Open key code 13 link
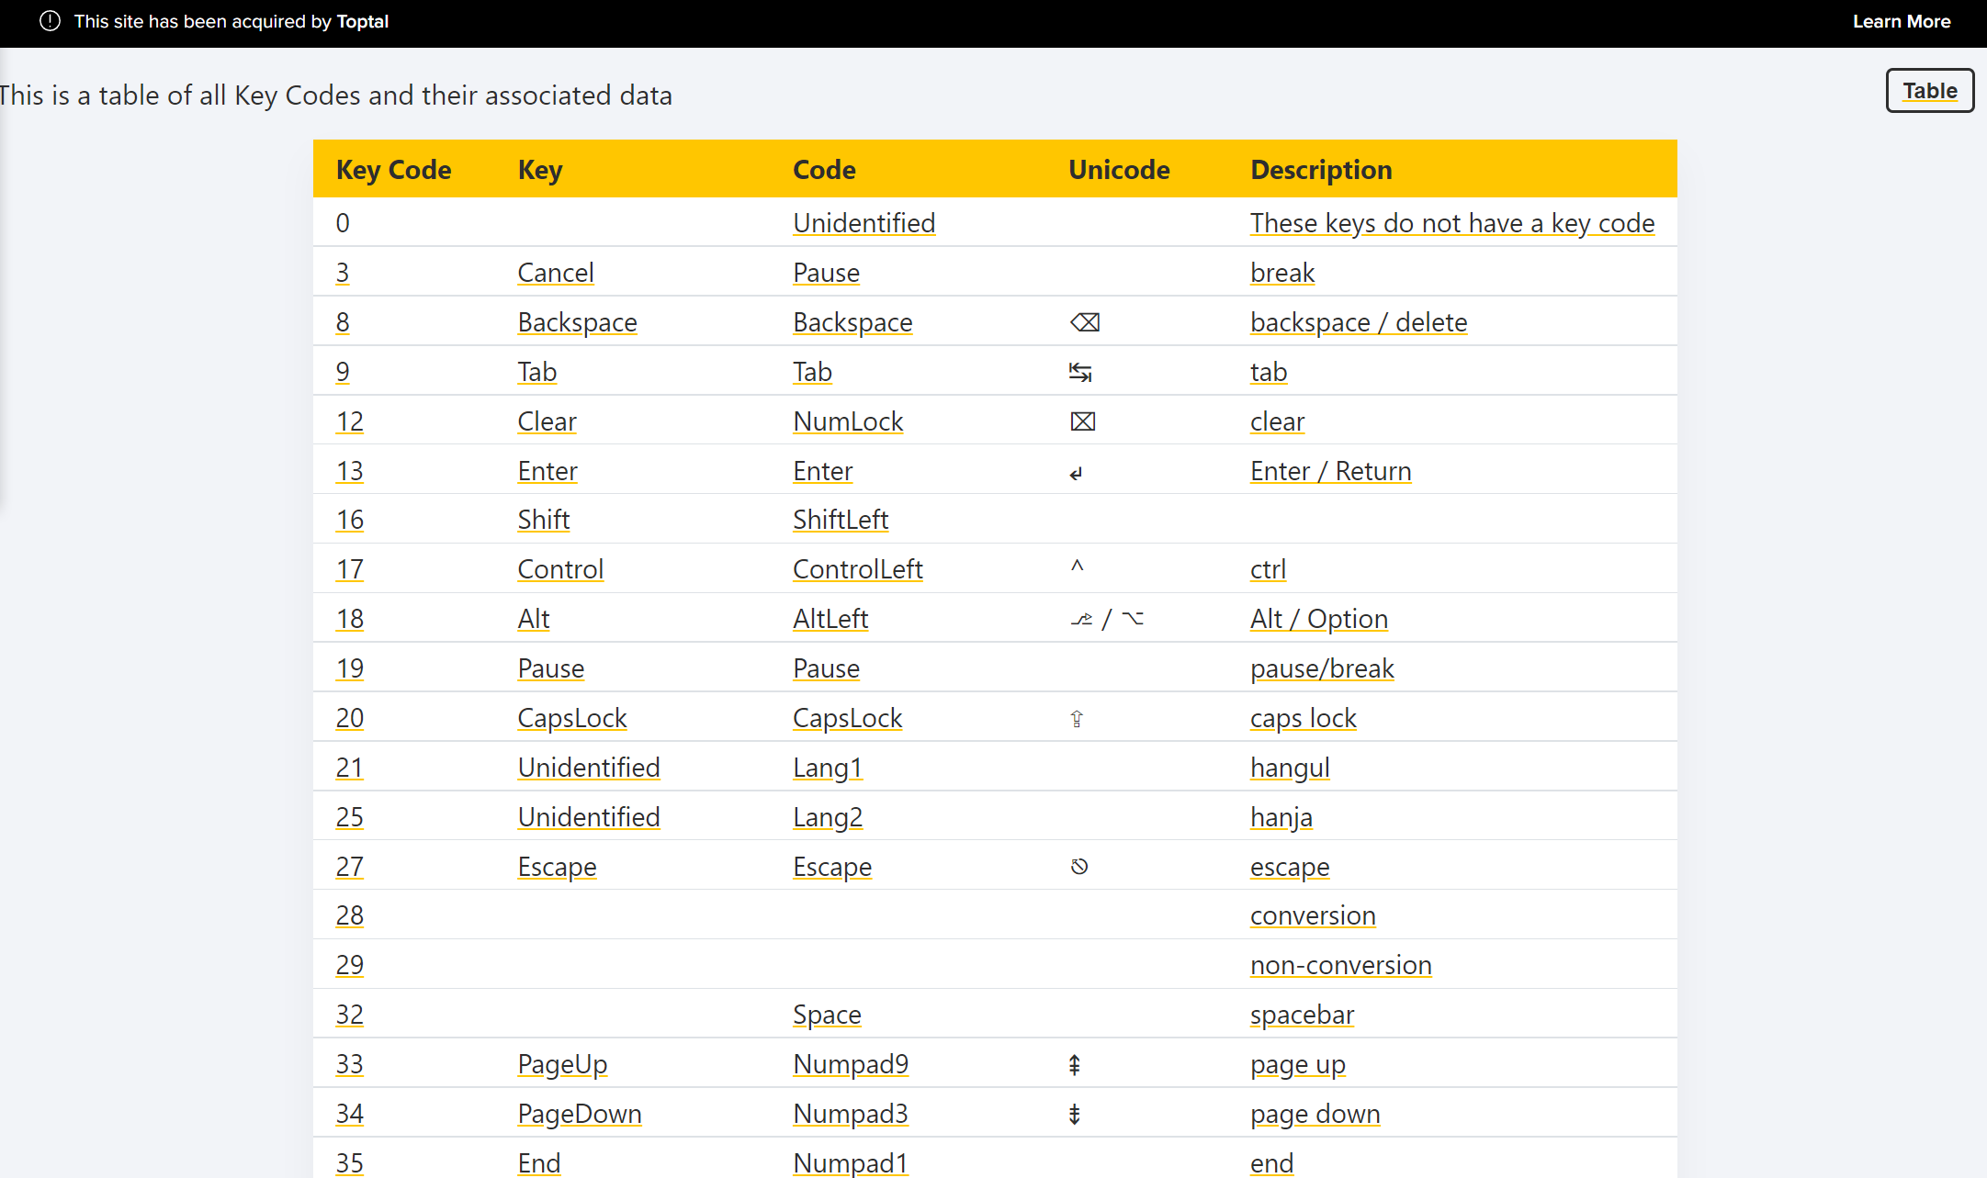Screen dimensions: 1987x1178 point(349,471)
